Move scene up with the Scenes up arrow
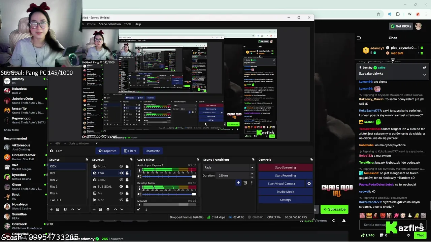431x242 pixels. point(72,209)
